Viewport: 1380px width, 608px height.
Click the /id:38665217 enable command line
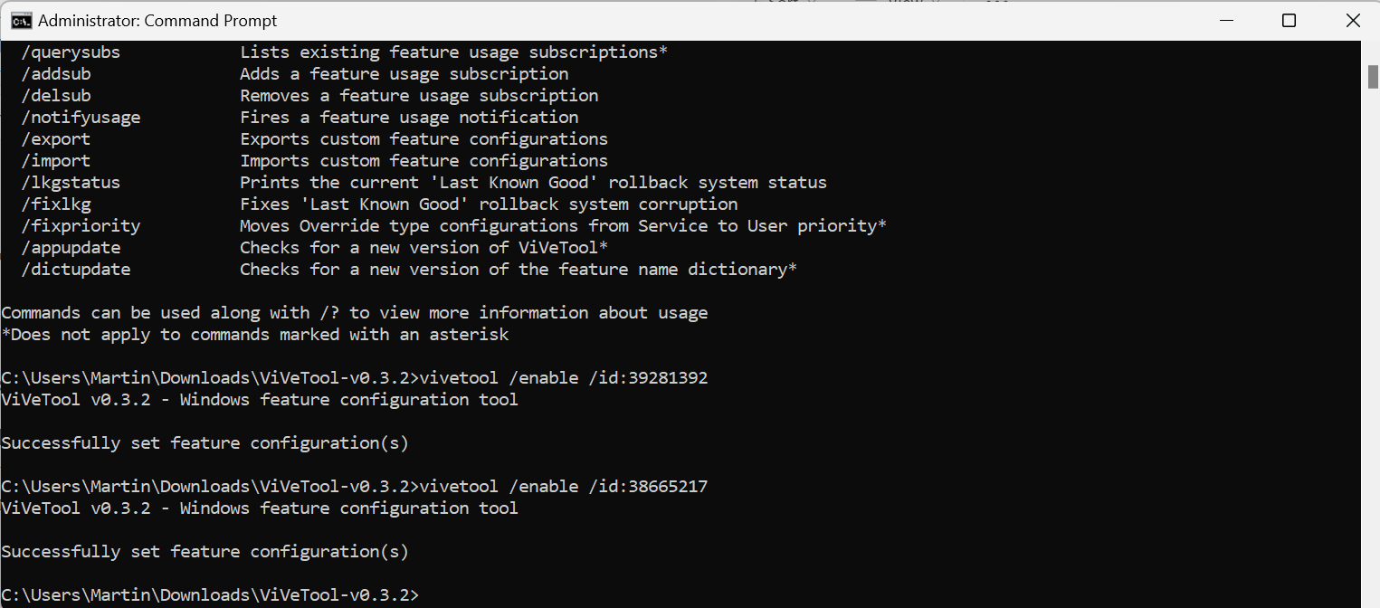click(355, 487)
